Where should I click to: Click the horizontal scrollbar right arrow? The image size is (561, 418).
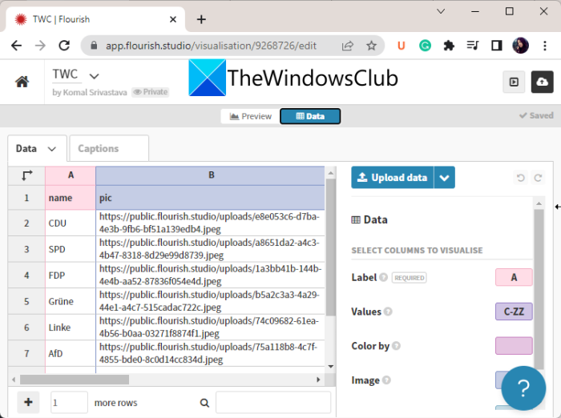tap(318, 380)
